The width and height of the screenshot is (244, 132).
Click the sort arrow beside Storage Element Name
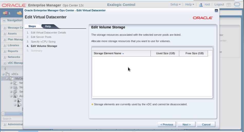click(123, 54)
